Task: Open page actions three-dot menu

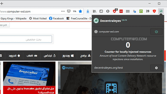Action: tap(63, 11)
